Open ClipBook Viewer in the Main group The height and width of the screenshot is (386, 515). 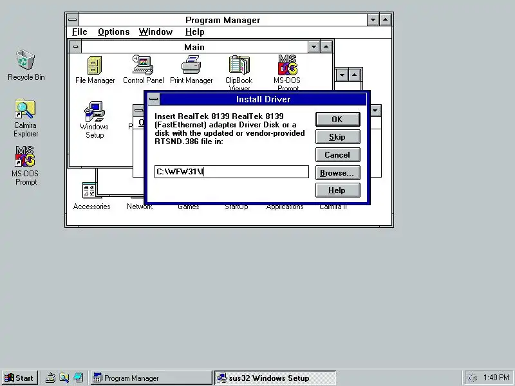coord(239,73)
